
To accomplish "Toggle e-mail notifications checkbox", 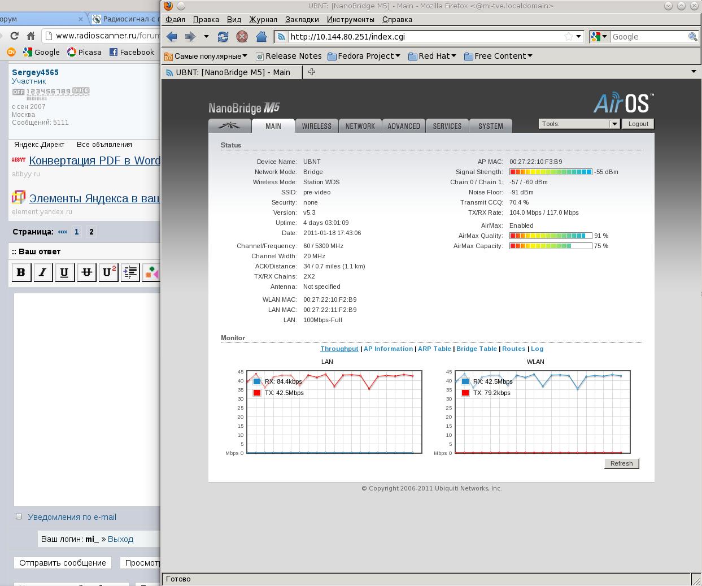I will (x=19, y=516).
